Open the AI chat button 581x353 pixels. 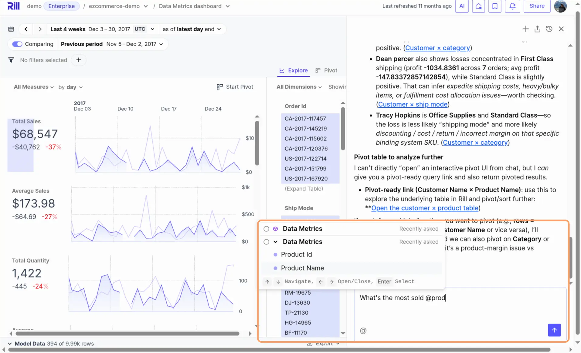click(x=462, y=6)
